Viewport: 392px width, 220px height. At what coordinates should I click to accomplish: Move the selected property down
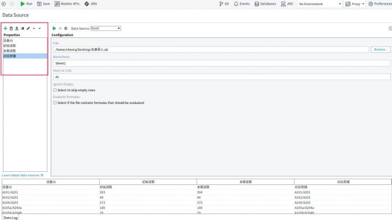coord(40,28)
